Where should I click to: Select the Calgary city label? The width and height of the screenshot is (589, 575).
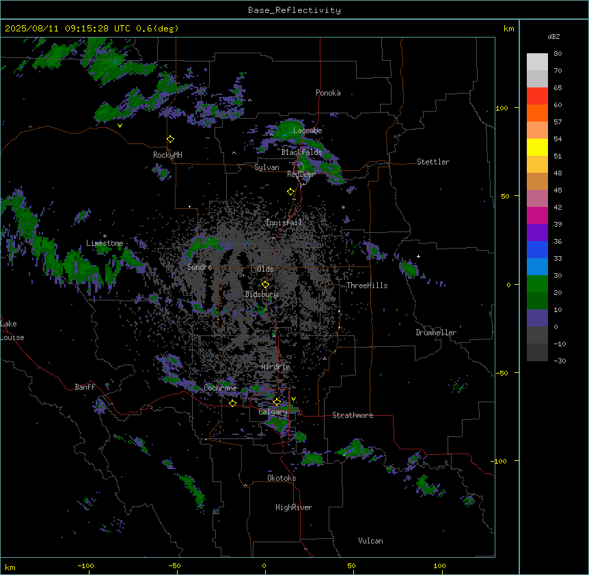[x=273, y=412]
